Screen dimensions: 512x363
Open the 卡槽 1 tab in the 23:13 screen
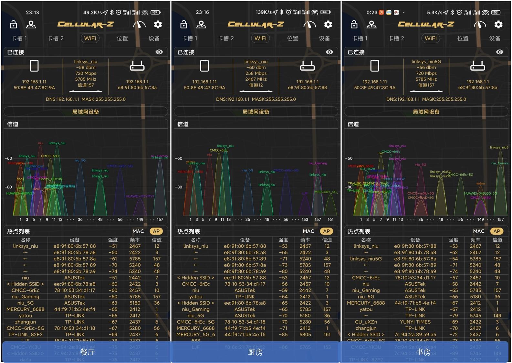[19, 38]
